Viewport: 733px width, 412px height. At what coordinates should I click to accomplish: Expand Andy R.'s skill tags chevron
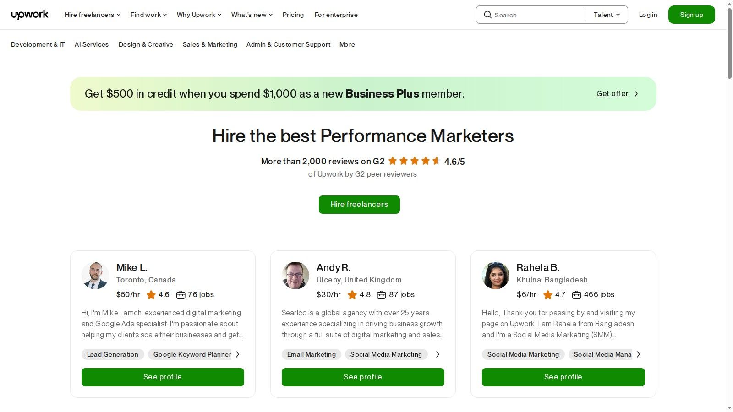[438, 354]
